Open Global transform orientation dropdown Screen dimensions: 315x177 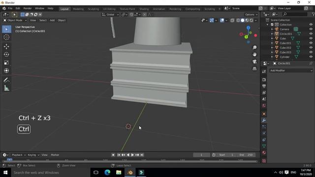coord(110,14)
